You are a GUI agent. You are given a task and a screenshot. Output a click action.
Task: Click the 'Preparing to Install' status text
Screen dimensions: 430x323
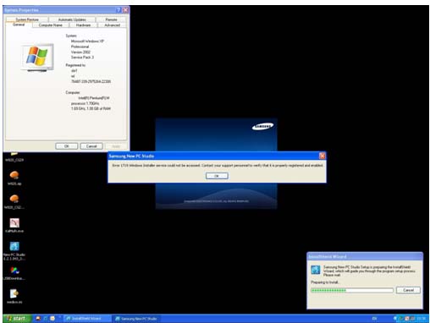(325, 282)
